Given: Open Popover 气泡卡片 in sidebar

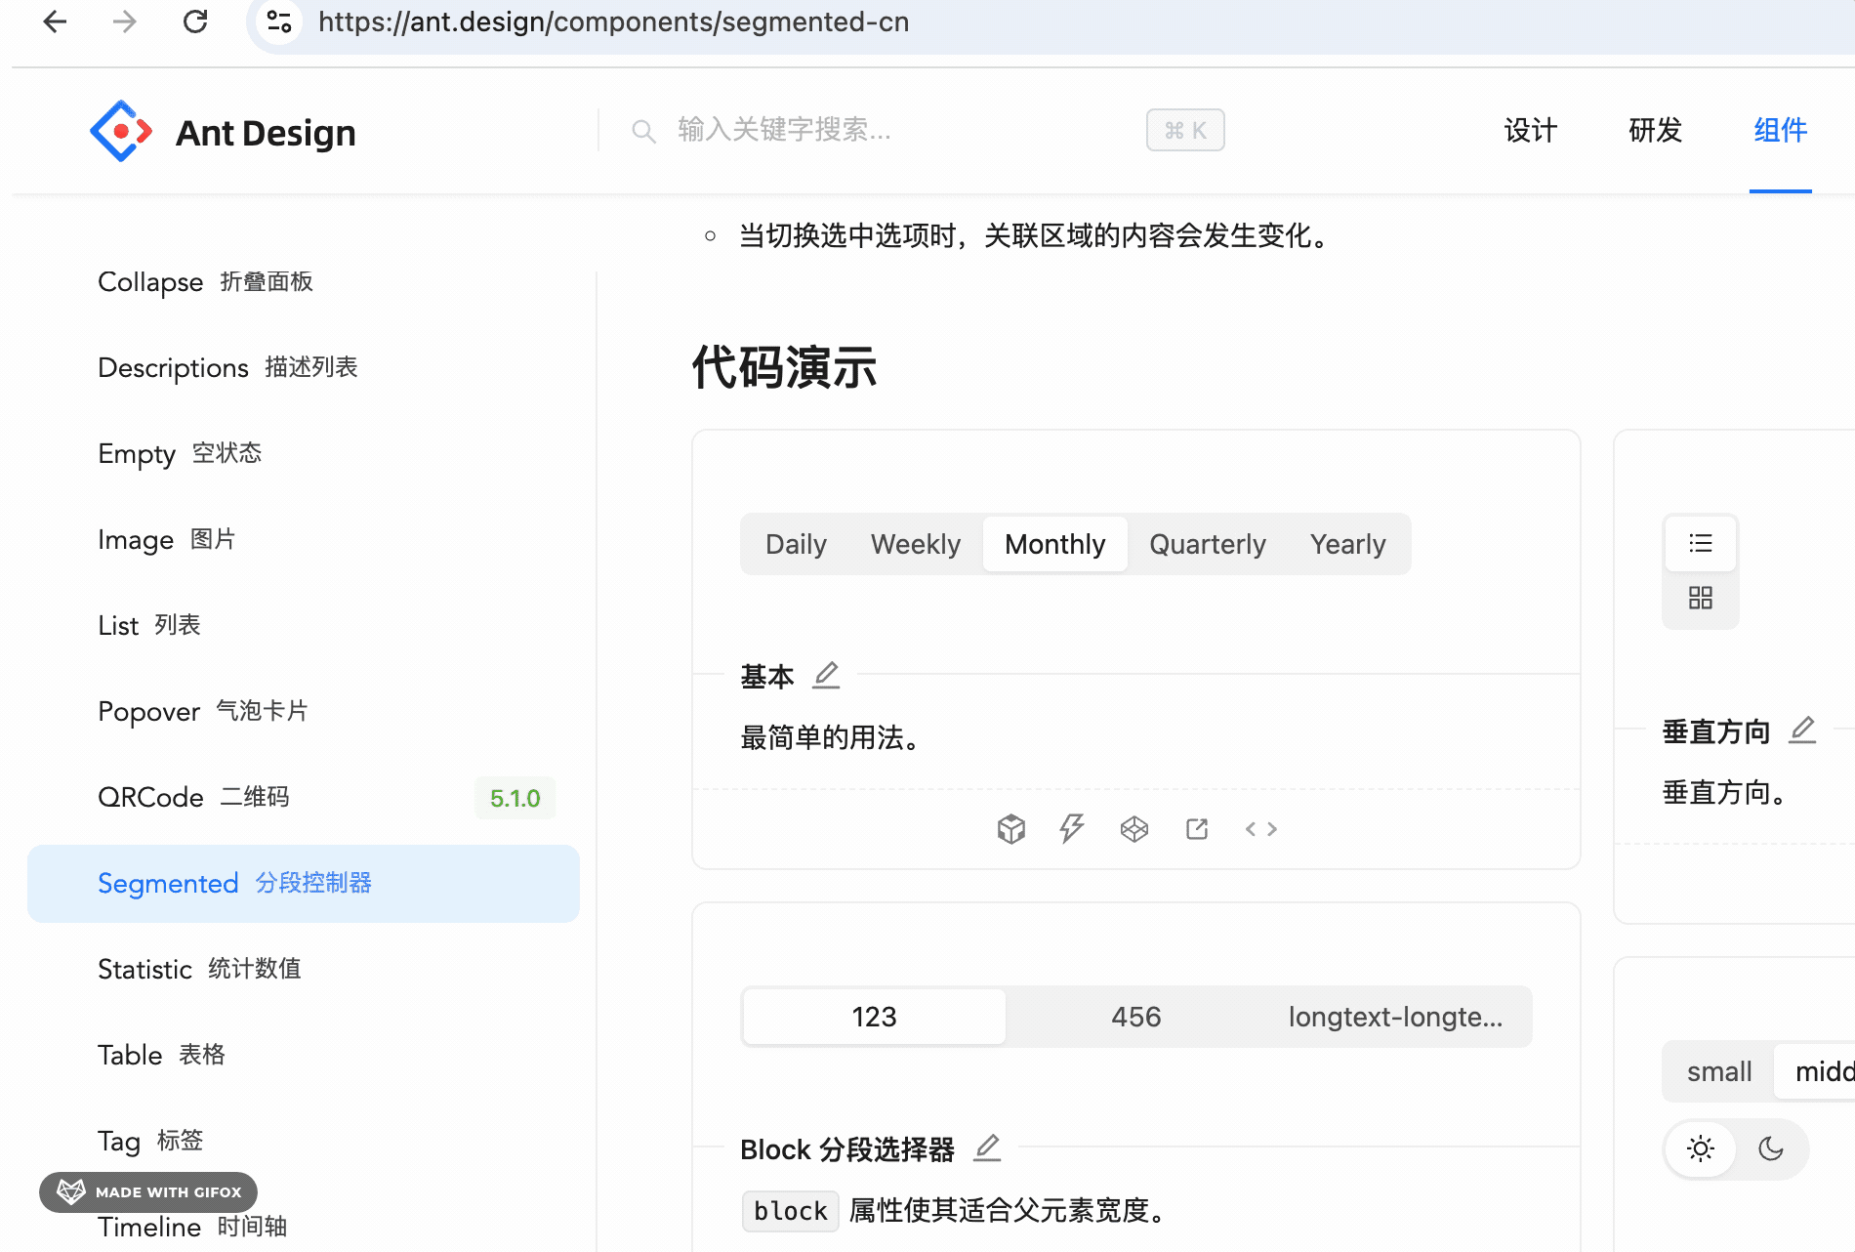Looking at the screenshot, I should pos(304,712).
